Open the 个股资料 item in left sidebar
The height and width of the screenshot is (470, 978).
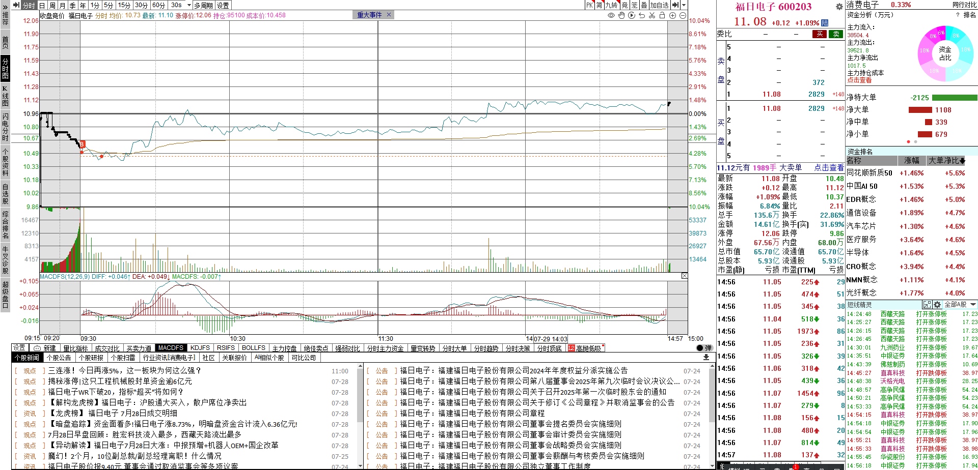click(5, 162)
